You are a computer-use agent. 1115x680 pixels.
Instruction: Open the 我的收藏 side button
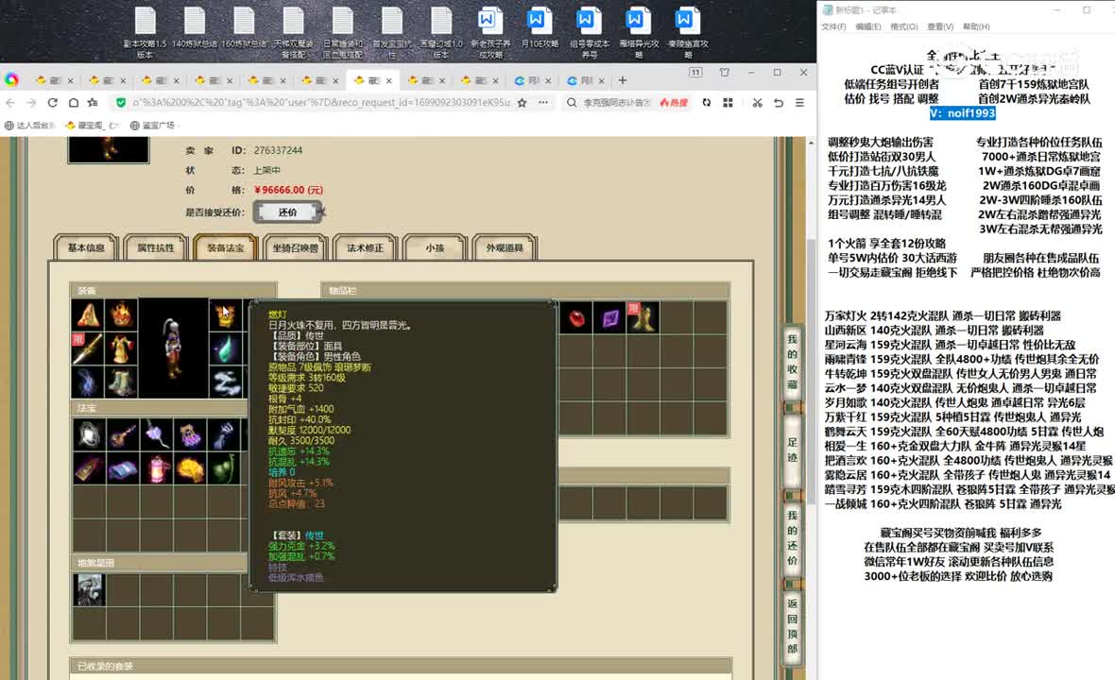792,363
